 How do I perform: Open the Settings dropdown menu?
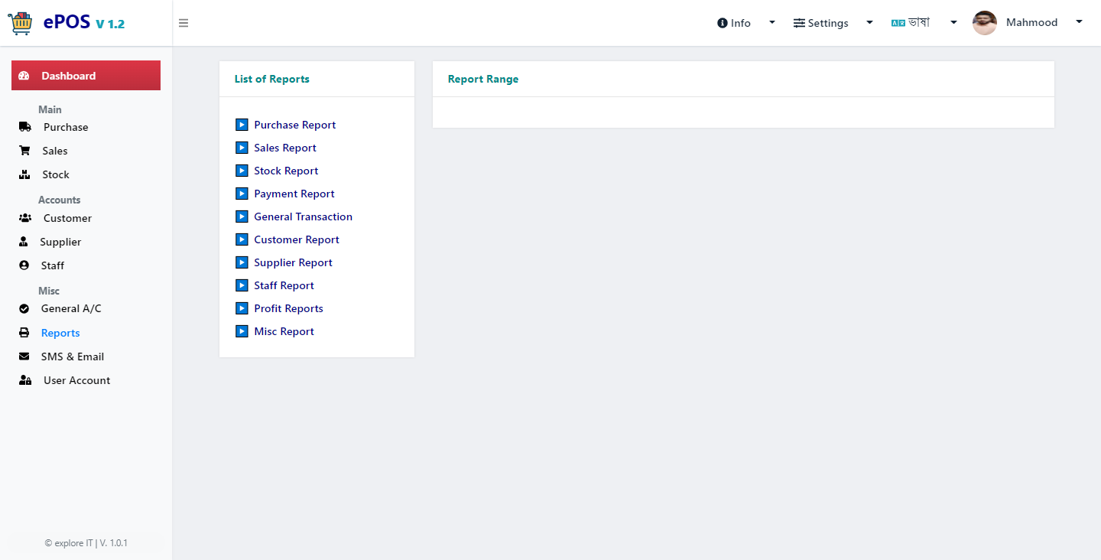[833, 23]
